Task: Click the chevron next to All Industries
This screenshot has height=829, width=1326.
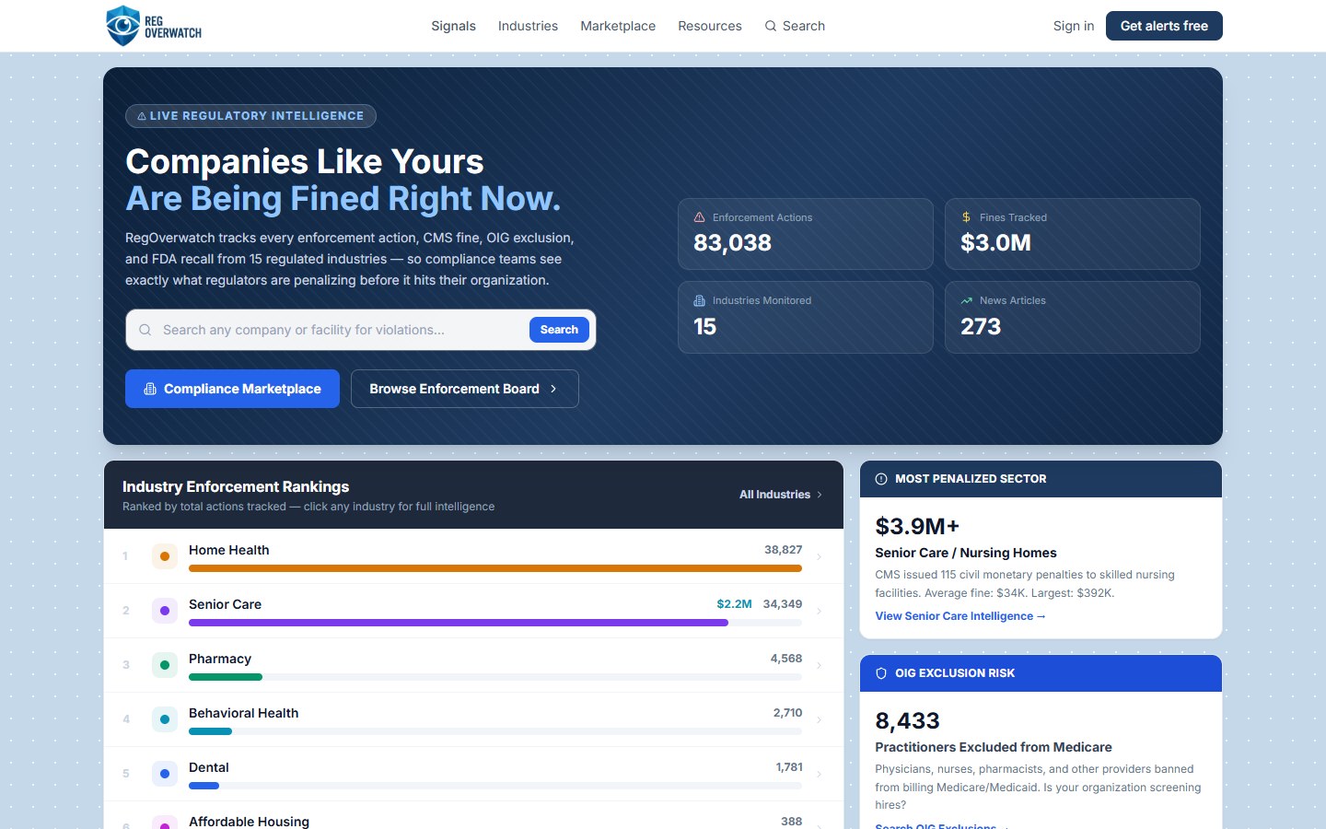Action: tap(820, 495)
